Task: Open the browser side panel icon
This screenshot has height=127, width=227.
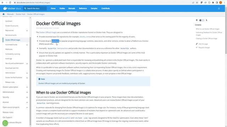Action: (217, 2)
